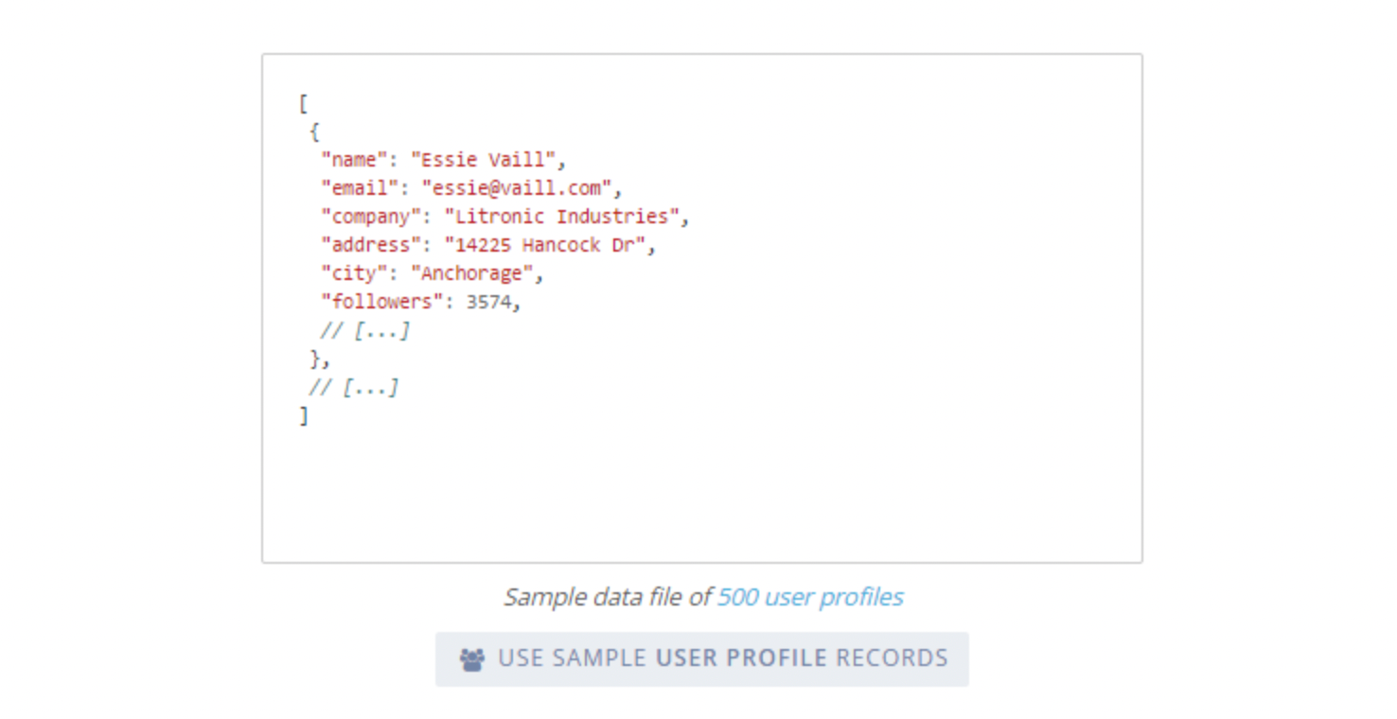Image resolution: width=1397 pixels, height=719 pixels.
Task: Click the "Sample data file of" caption text
Action: [607, 597]
